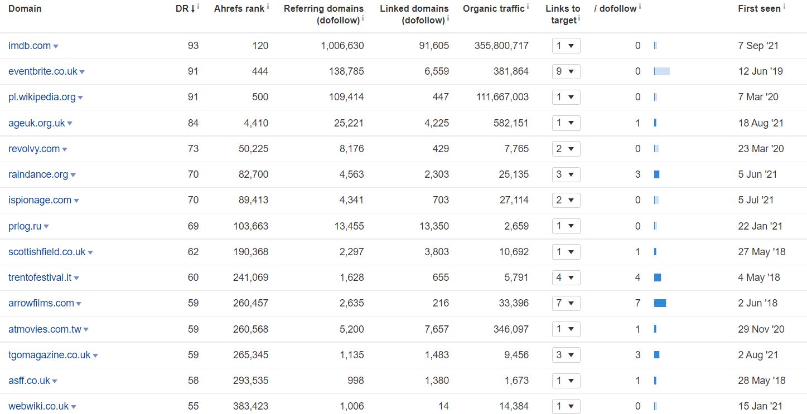This screenshot has width=807, height=414.
Task: Expand the caret arrow beside raindance.org
Action: click(73, 176)
